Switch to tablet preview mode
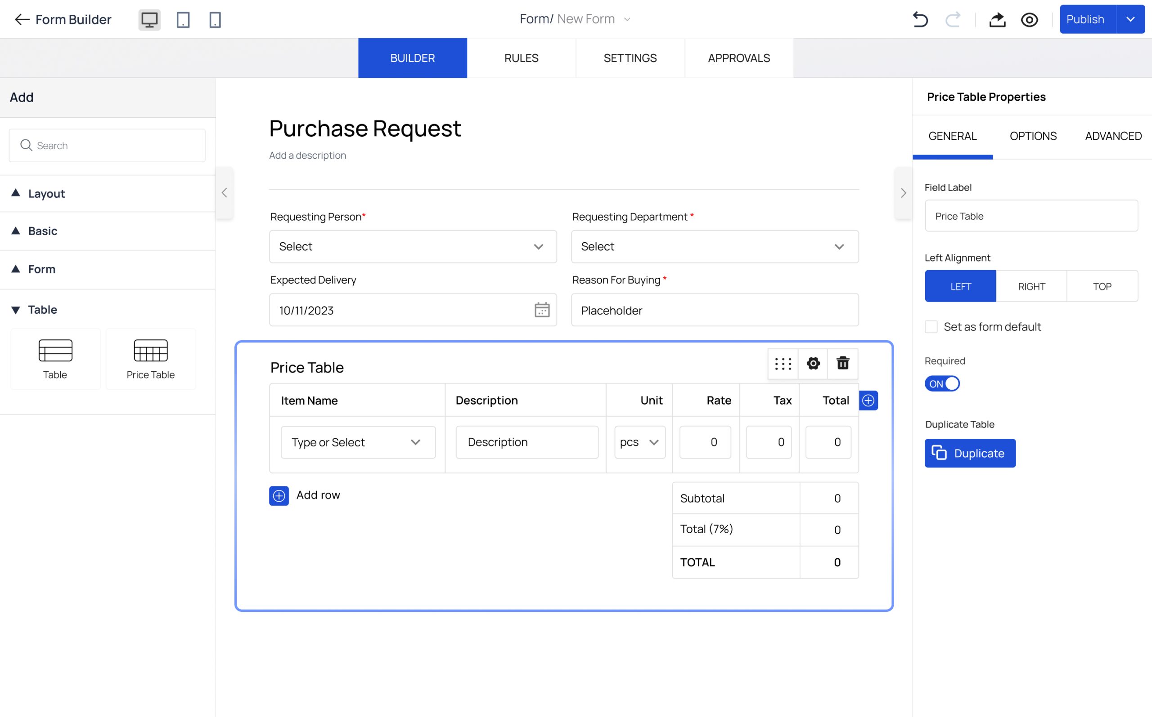1152x717 pixels. click(x=183, y=20)
